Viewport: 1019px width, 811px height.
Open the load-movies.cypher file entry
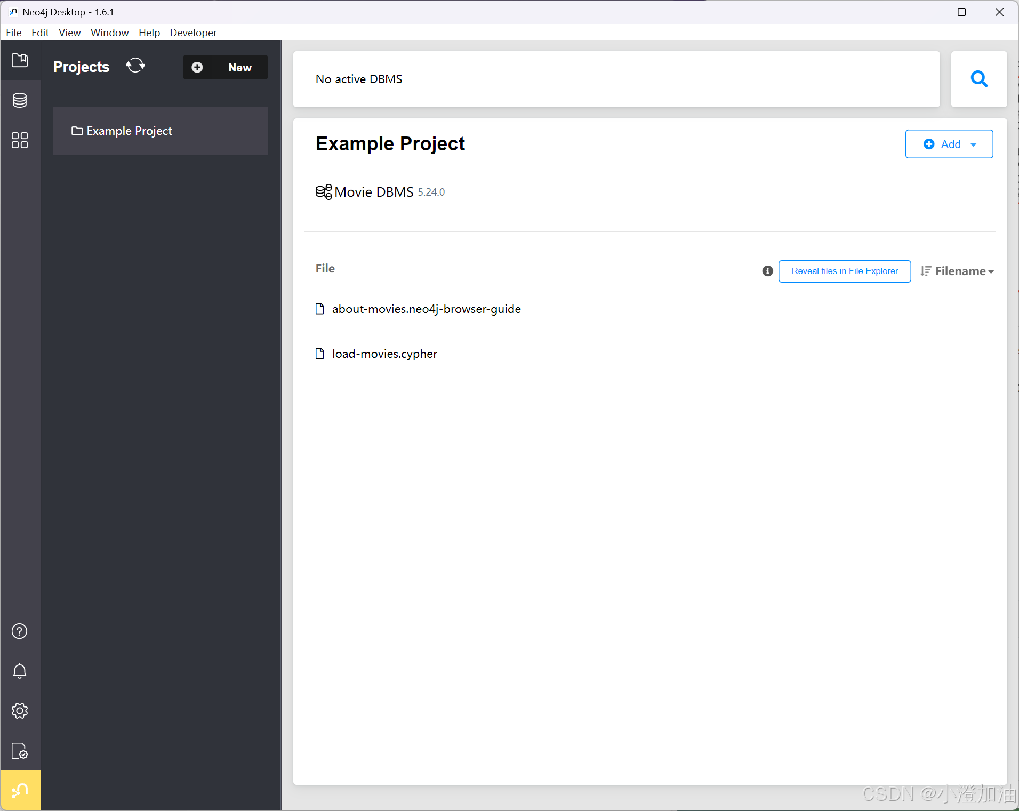[384, 353]
